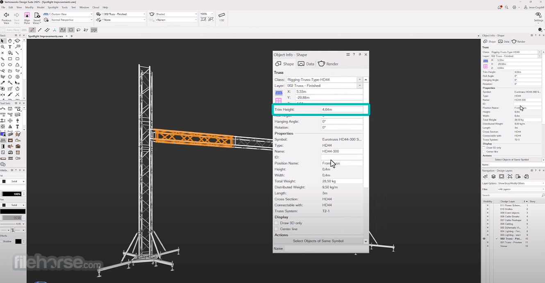
Task: Open the Custom View dropdown
Action: point(68,14)
